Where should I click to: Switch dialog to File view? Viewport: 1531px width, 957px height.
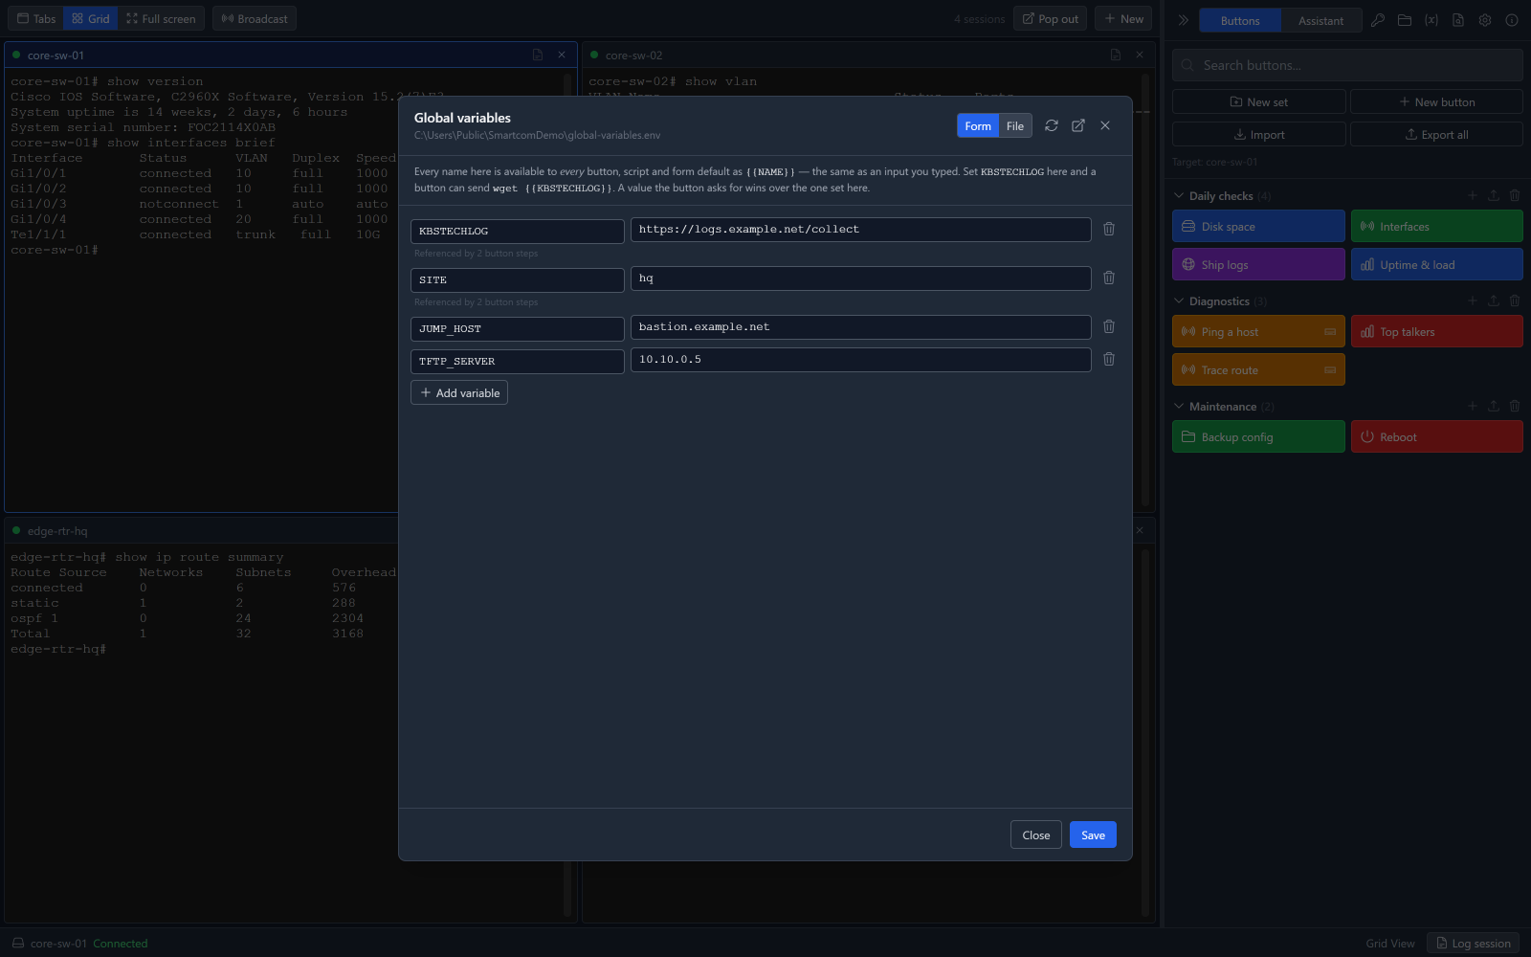[1015, 126]
